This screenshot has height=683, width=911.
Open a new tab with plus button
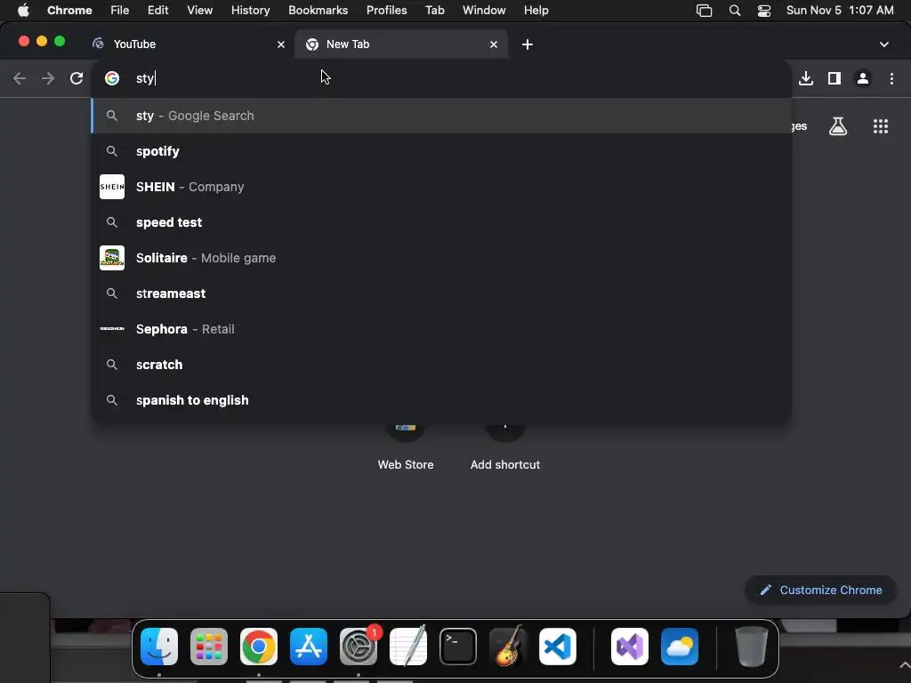pos(528,44)
